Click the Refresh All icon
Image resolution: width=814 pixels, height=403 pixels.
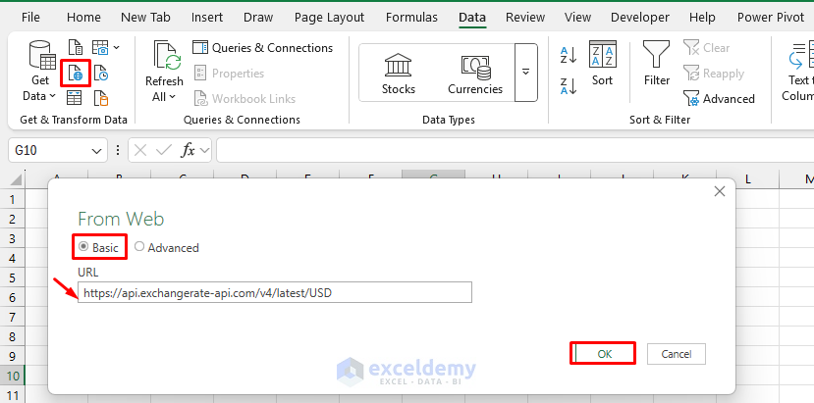[166, 56]
